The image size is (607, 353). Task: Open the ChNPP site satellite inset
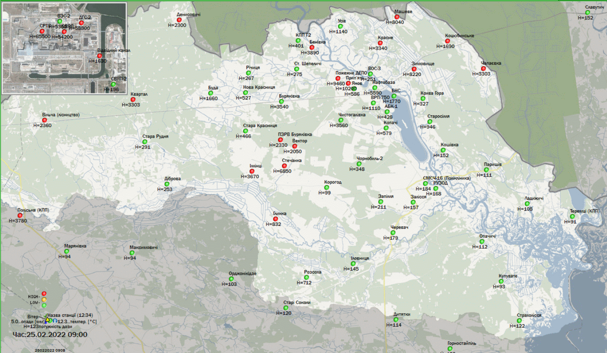64,48
